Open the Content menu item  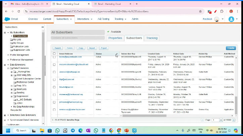[47, 19]
